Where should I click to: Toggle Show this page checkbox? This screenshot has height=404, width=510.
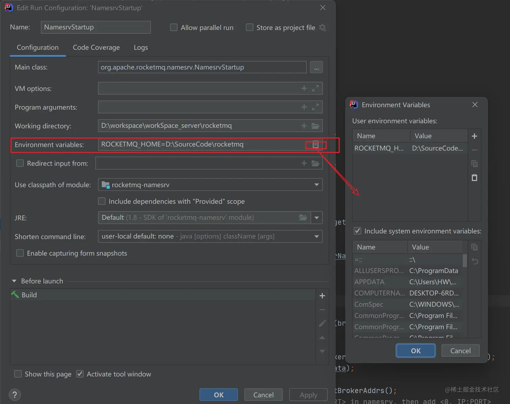18,374
